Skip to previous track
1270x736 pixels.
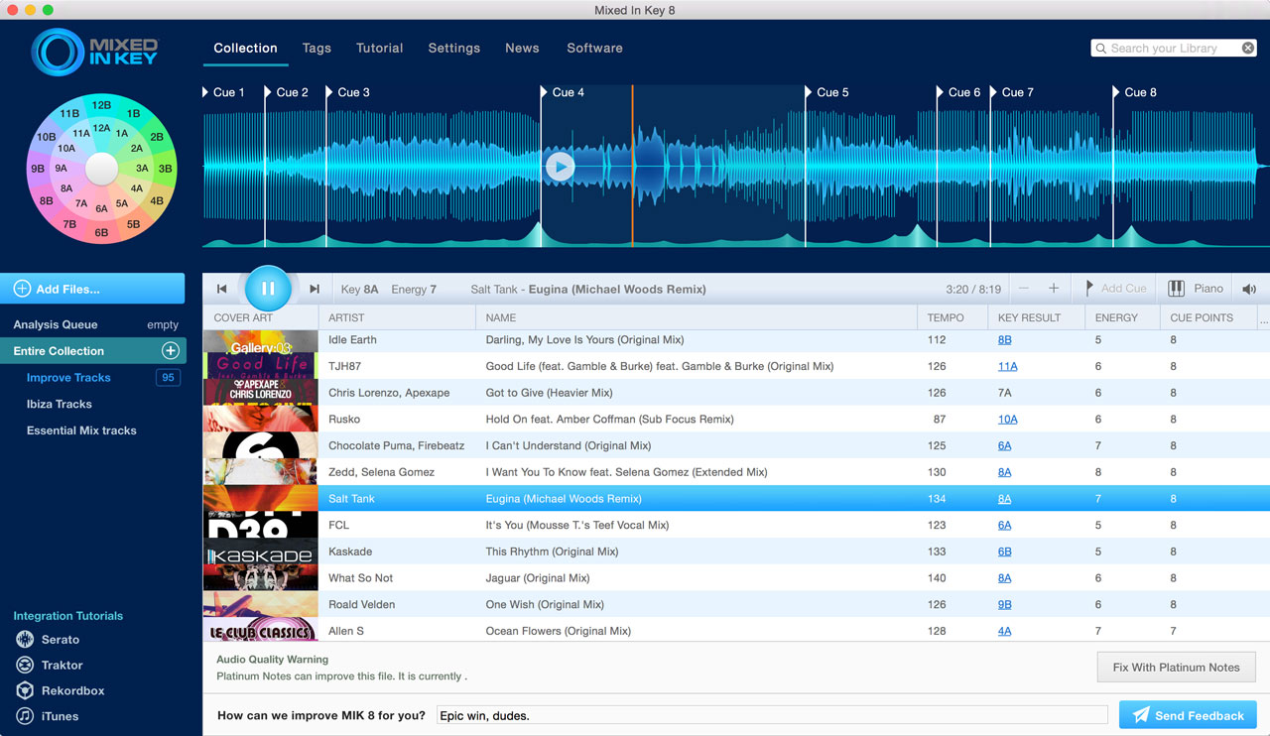pos(221,289)
